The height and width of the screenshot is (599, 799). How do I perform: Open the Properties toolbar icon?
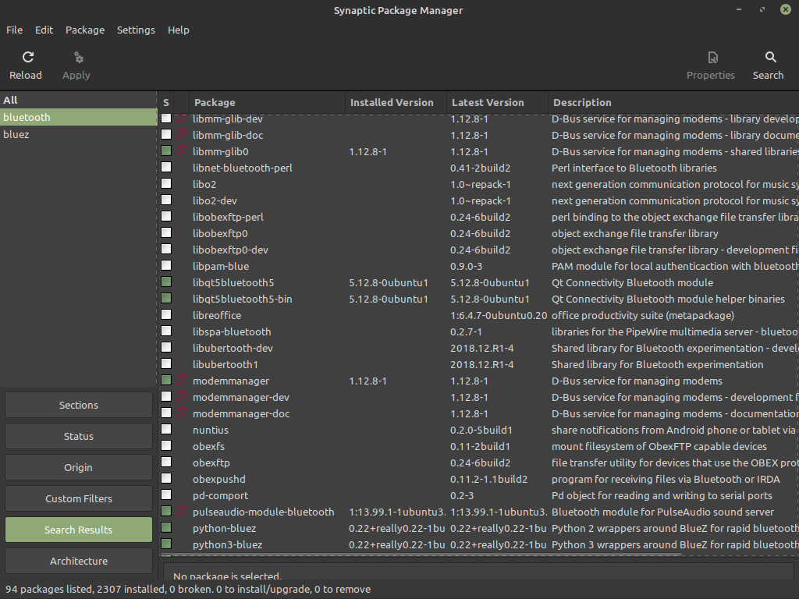pyautogui.click(x=712, y=58)
